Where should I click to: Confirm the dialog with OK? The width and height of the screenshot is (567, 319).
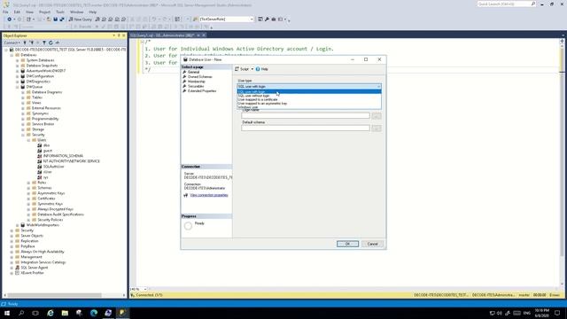coord(347,244)
